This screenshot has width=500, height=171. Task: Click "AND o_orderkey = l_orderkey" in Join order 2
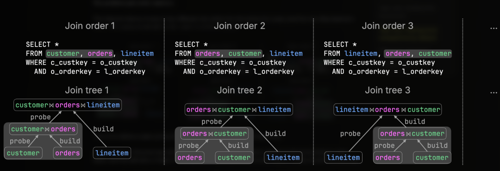click(x=238, y=71)
